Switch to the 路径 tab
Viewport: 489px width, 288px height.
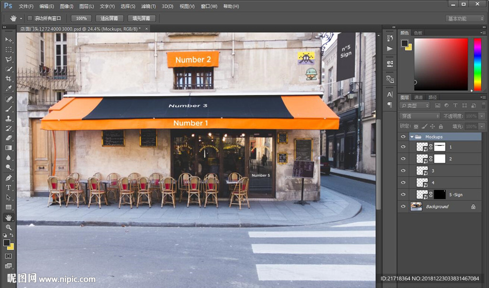(433, 97)
